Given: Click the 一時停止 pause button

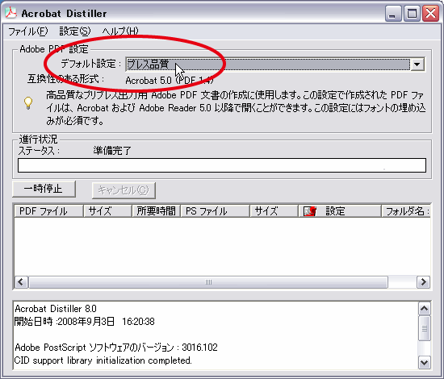Looking at the screenshot, I should click(44, 189).
